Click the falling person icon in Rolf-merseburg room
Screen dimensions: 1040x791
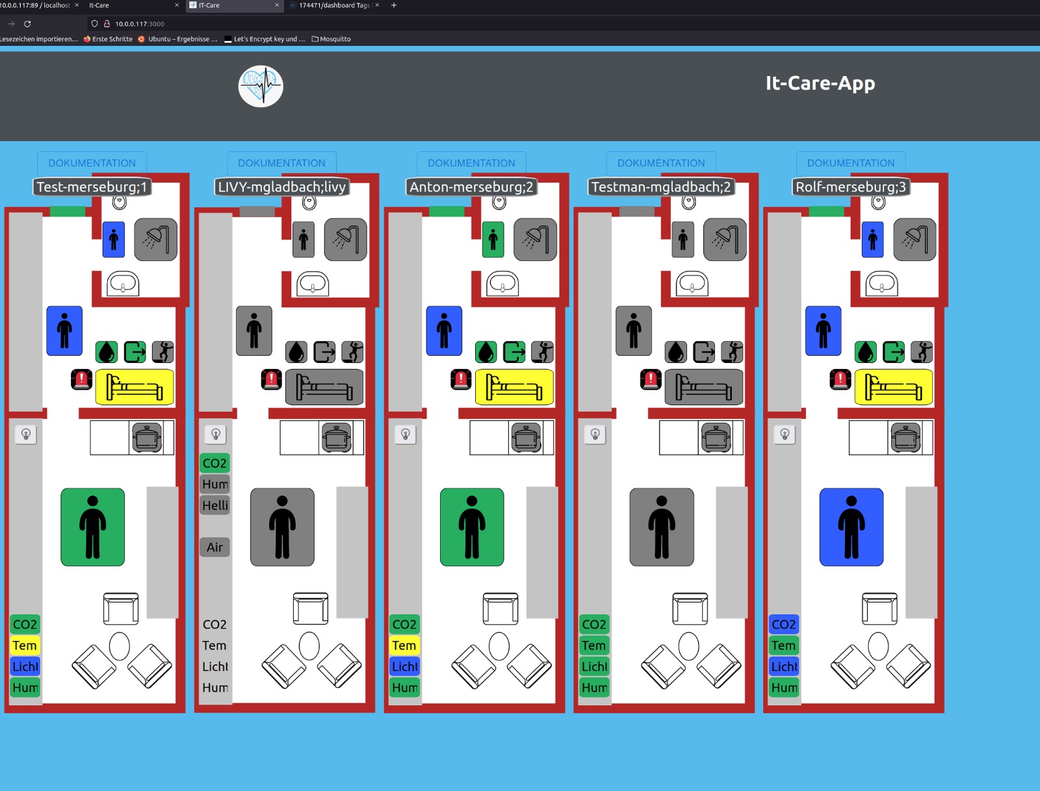(922, 352)
